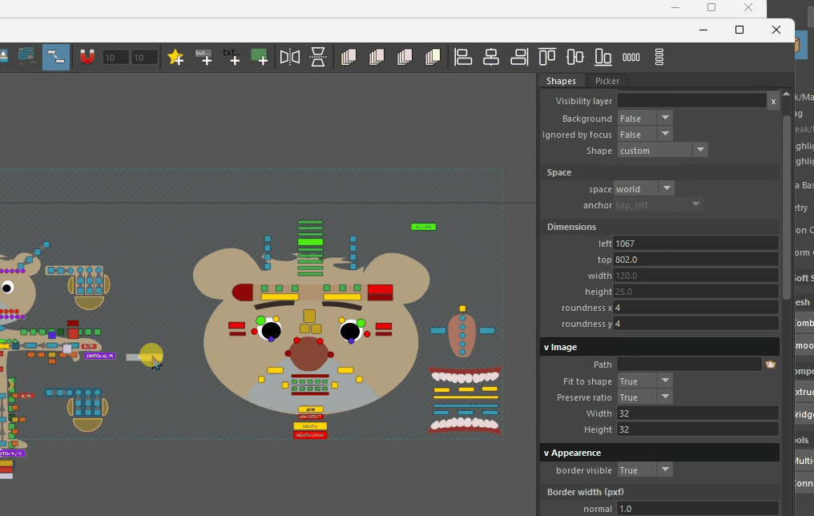Image resolution: width=814 pixels, height=516 pixels.
Task: Focus the Visibility layer input field
Action: click(x=691, y=101)
